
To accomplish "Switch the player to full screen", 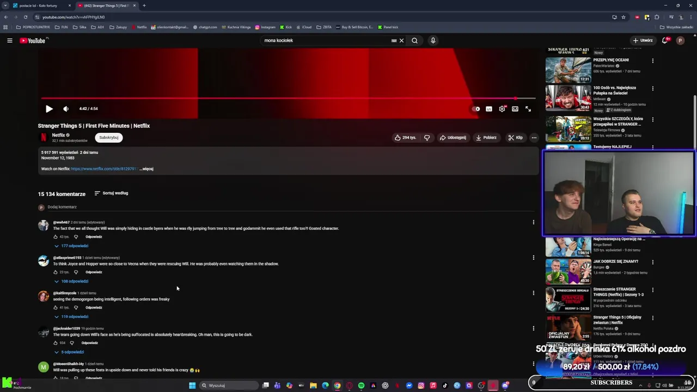I will click(x=528, y=109).
